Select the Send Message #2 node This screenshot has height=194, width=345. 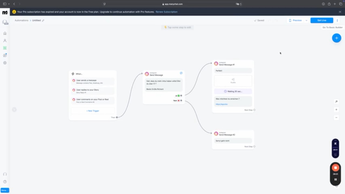click(233, 140)
